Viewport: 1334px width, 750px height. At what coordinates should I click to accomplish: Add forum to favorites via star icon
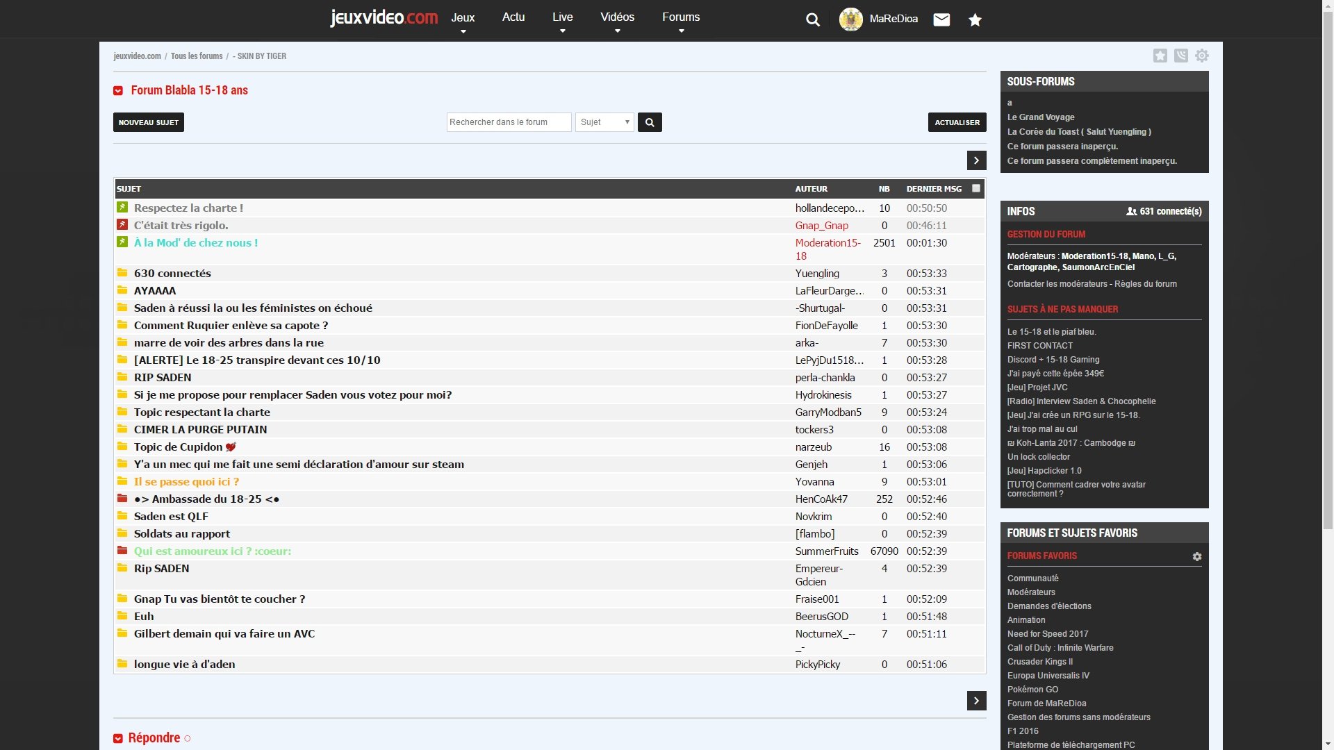coord(1160,56)
